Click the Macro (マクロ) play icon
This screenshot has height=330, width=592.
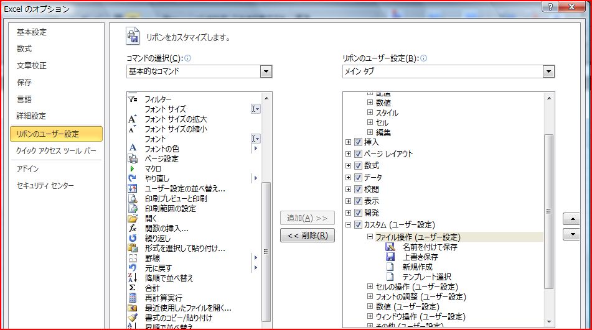coord(132,169)
